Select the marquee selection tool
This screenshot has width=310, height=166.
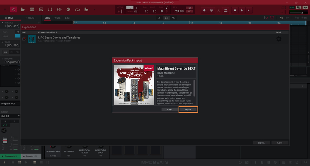(x=167, y=18)
